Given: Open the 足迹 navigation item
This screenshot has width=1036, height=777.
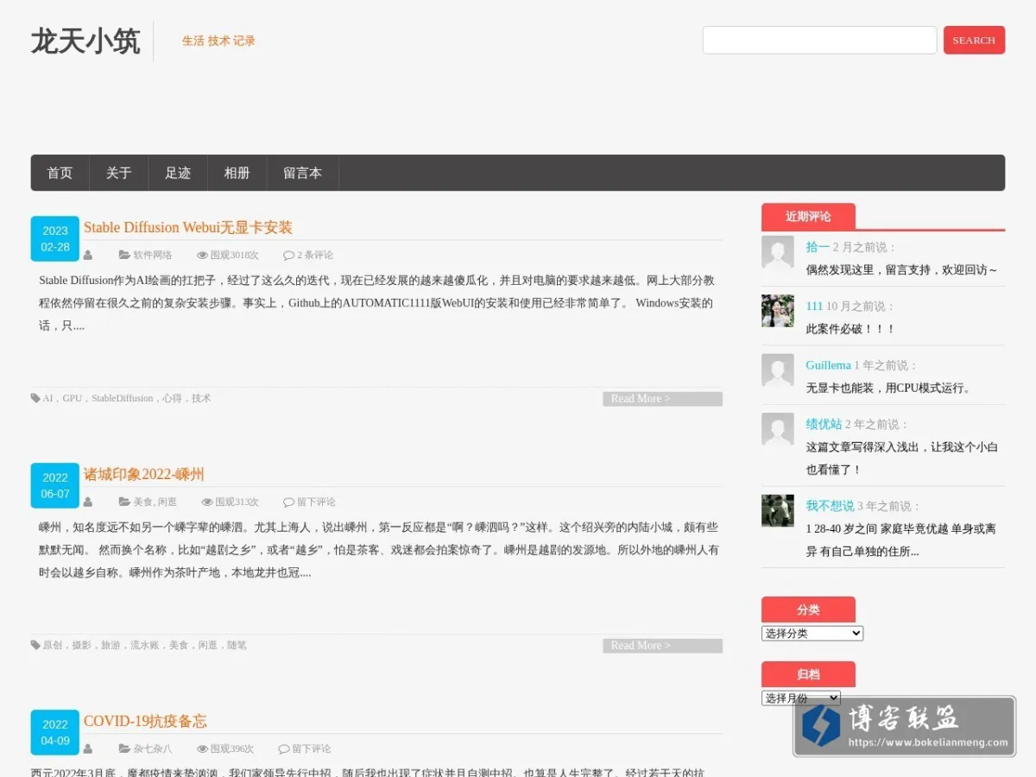Looking at the screenshot, I should pyautogui.click(x=178, y=173).
